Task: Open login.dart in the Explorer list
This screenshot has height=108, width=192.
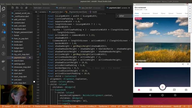Action: click(18, 51)
